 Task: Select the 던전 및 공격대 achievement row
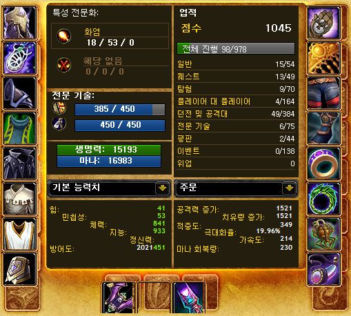pyautogui.click(x=236, y=114)
